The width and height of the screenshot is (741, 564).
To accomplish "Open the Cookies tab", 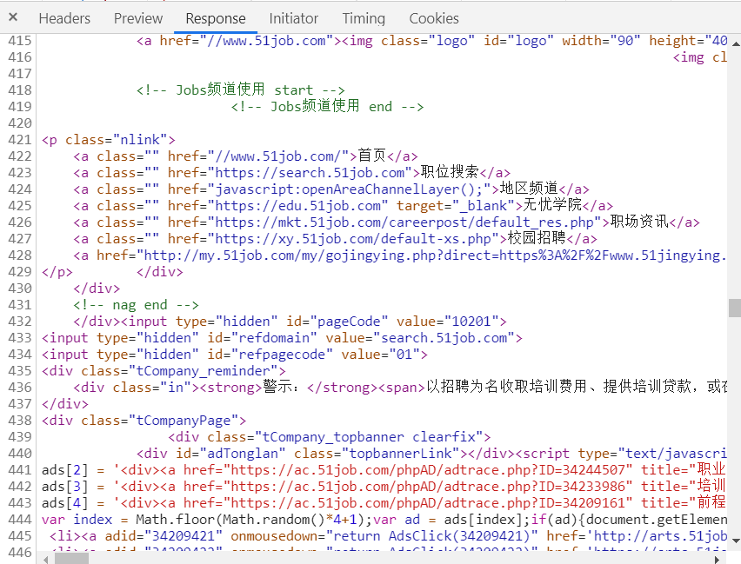I will 434,17.
